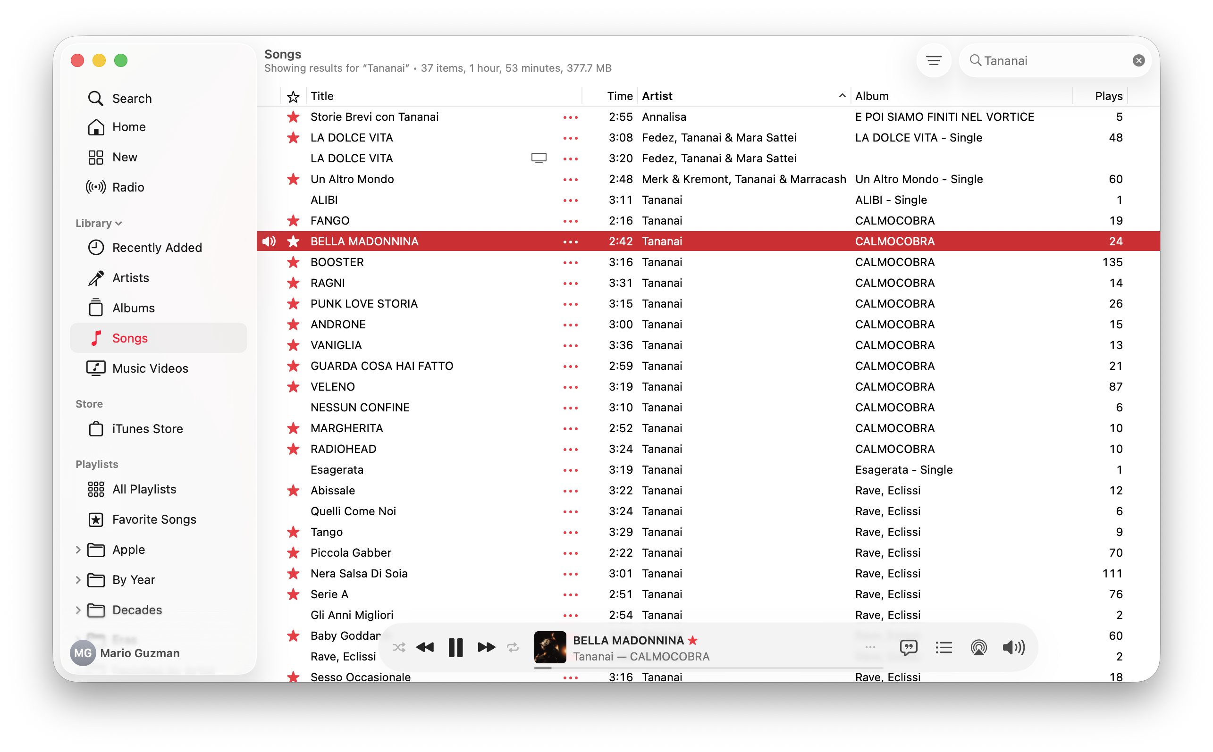Show lyrics for current song
1213x752 pixels.
pyautogui.click(x=908, y=647)
